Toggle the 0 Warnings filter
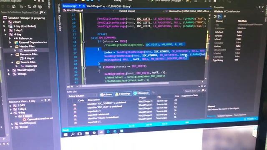The height and width of the screenshot is (150, 267). (123, 94)
